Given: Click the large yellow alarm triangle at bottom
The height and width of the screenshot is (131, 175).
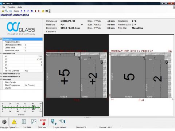Looking at the screenshot, I should pos(14,122).
